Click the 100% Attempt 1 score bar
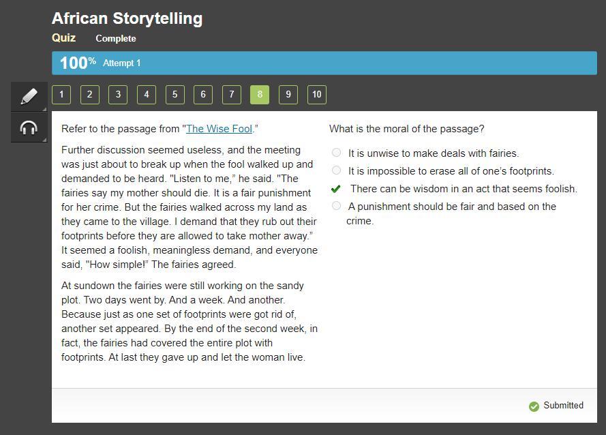The width and height of the screenshot is (606, 435). tap(324, 63)
